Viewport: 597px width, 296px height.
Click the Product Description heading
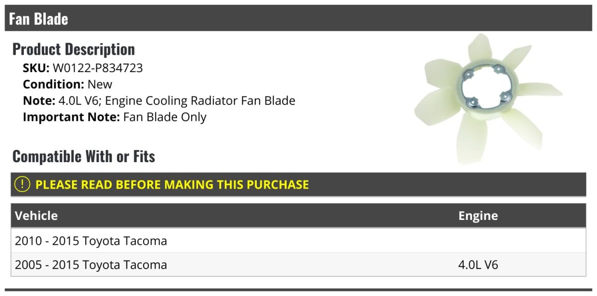click(74, 49)
